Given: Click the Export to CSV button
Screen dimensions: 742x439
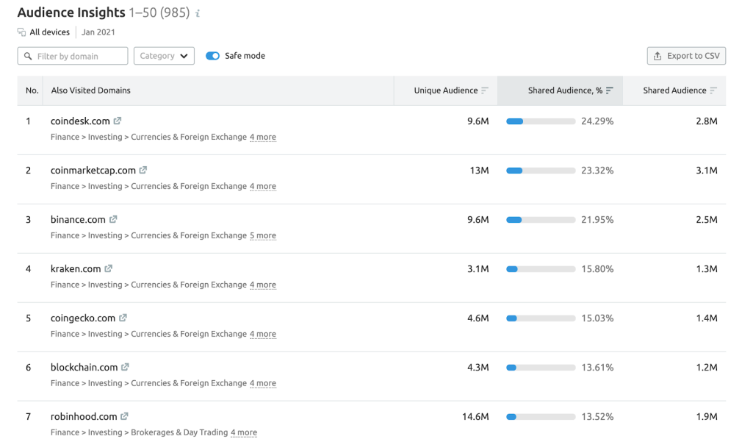Looking at the screenshot, I should [686, 55].
